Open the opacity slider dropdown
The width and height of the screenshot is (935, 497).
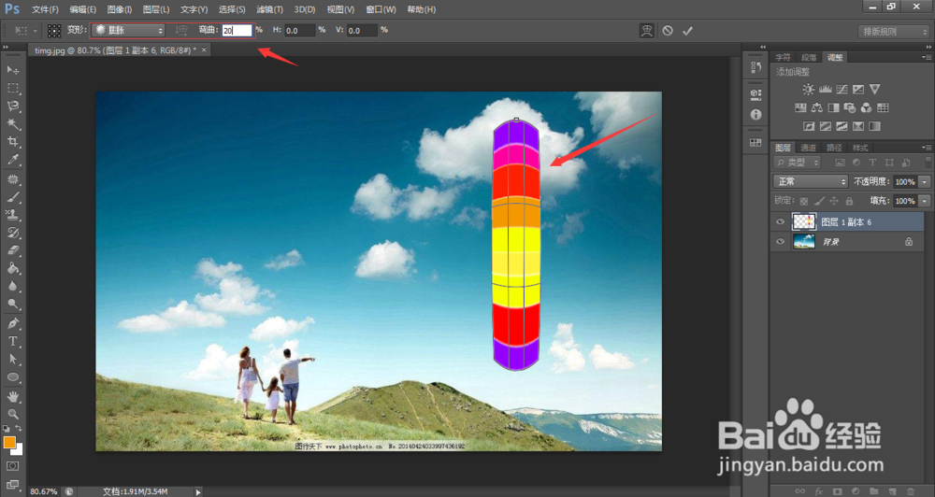point(925,181)
